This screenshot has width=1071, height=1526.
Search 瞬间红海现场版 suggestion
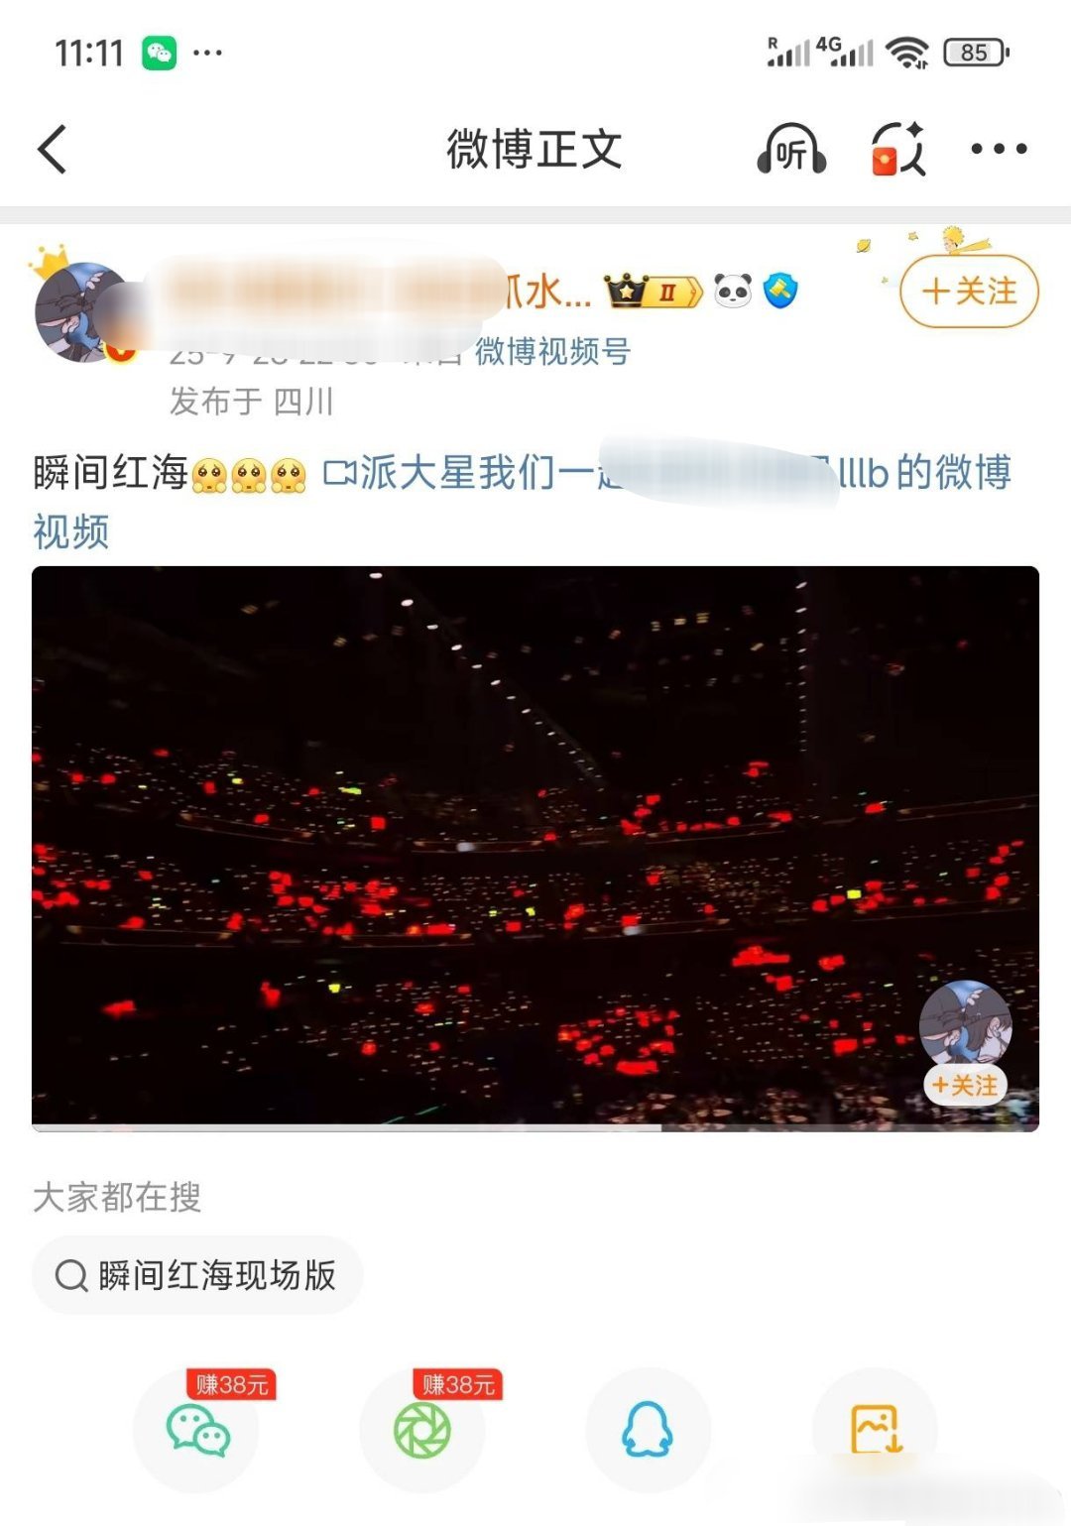(197, 1275)
